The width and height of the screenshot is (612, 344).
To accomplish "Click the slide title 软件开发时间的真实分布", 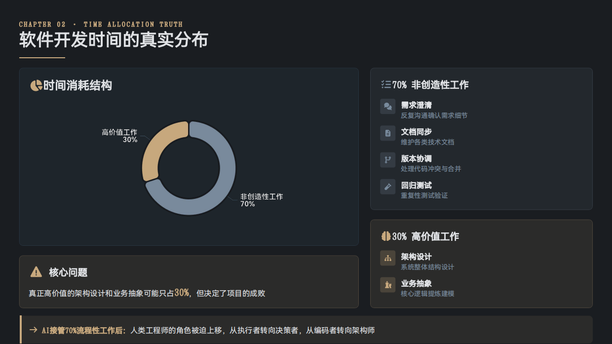I will tap(113, 40).
